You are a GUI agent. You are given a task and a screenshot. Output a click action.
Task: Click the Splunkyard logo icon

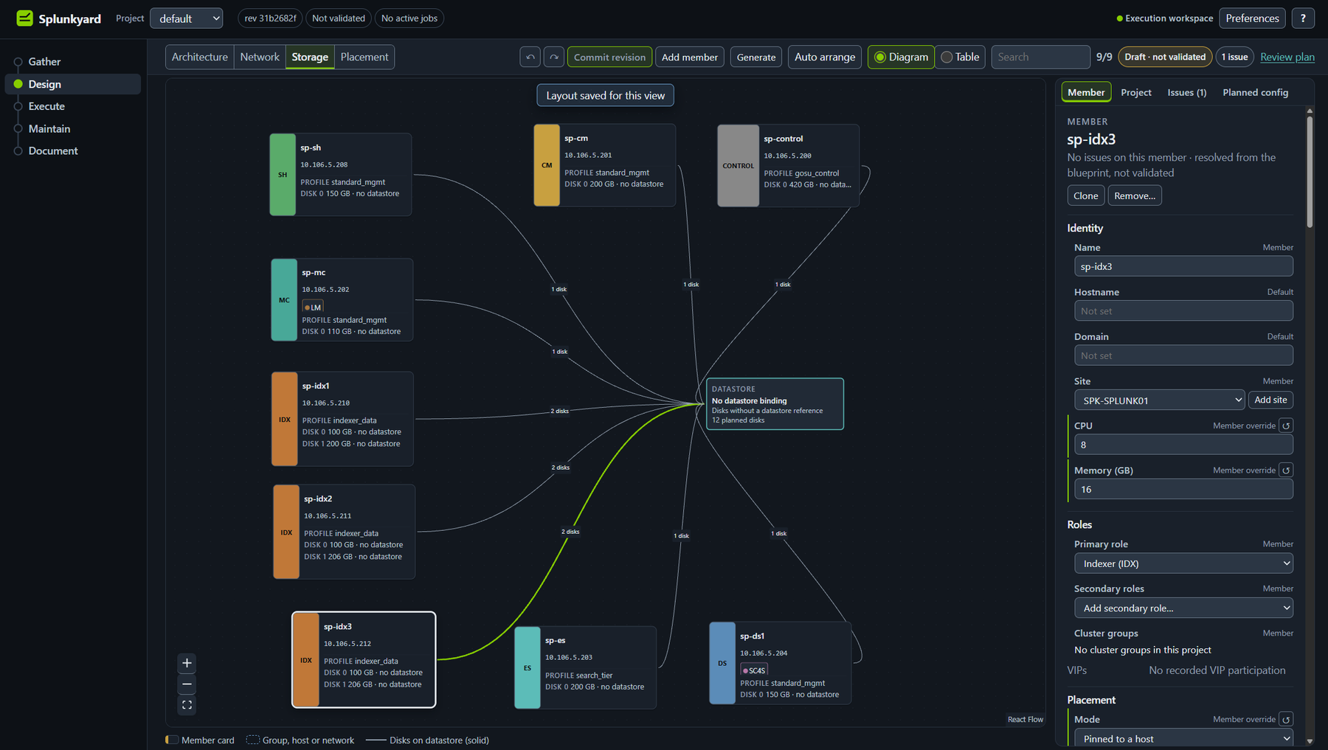pyautogui.click(x=24, y=18)
